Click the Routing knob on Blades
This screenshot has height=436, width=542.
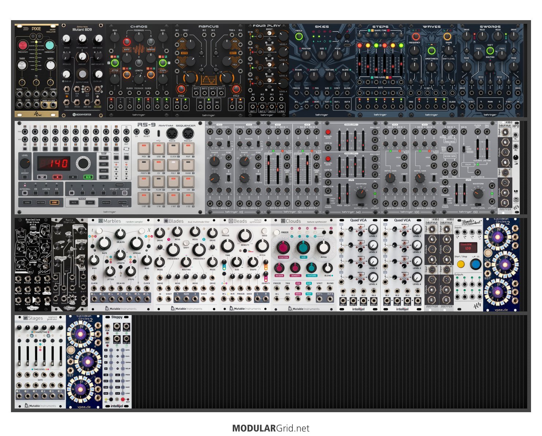pos(186,262)
